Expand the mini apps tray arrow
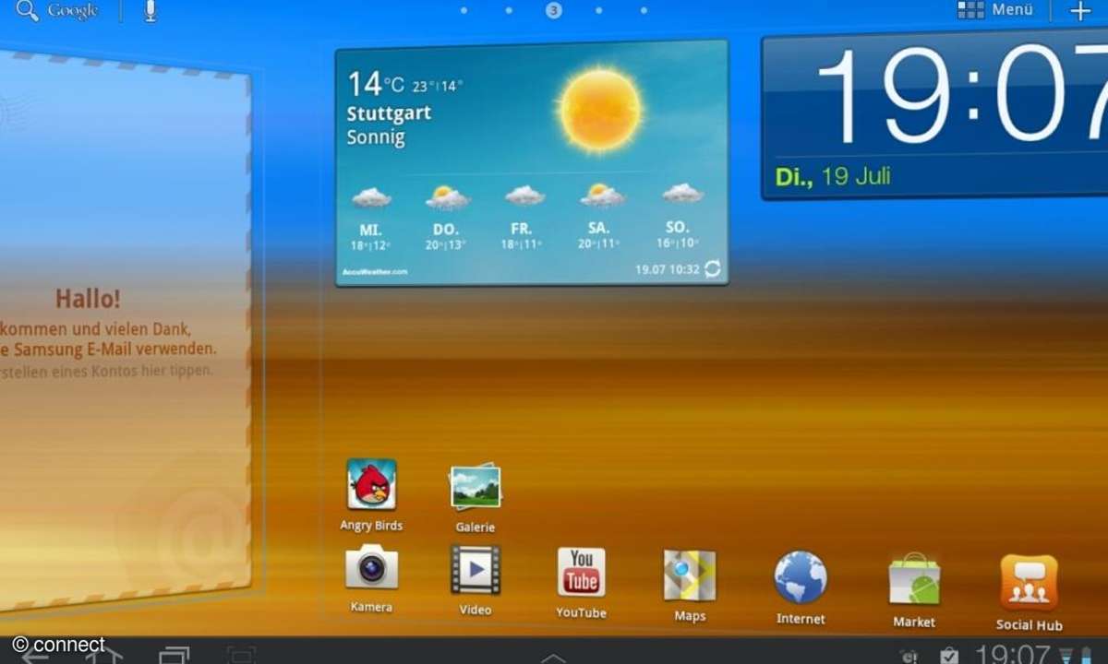 coord(553,658)
